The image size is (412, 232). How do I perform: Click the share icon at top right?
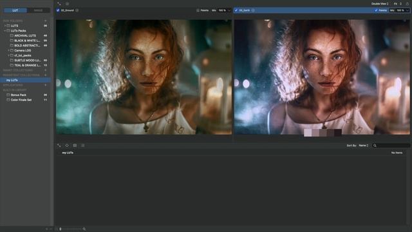407,4
